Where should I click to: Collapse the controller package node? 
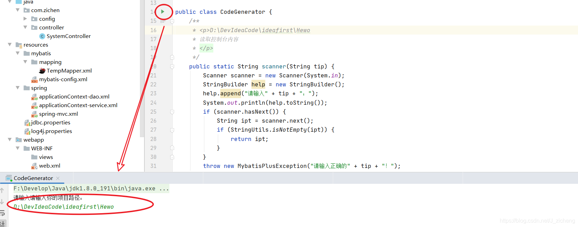coord(25,27)
